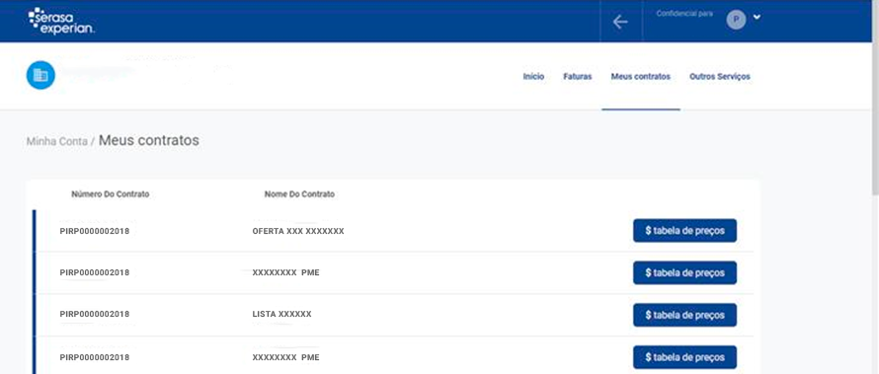
Task: Click the blue company building icon
Action: pyautogui.click(x=40, y=75)
